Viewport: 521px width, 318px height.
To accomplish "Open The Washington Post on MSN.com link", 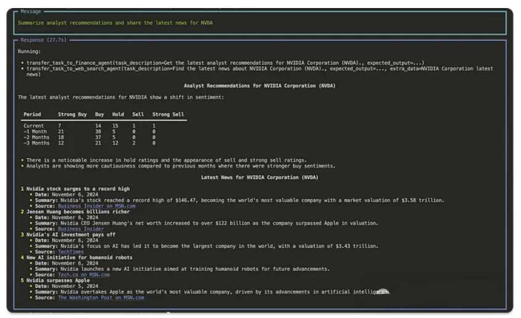I will 101,298.
